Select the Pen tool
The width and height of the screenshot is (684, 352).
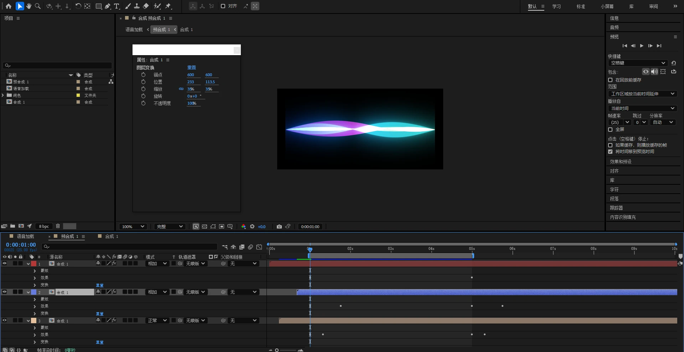(x=108, y=6)
